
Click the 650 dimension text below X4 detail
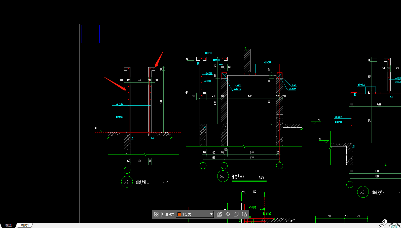pyautogui.click(x=213, y=158)
